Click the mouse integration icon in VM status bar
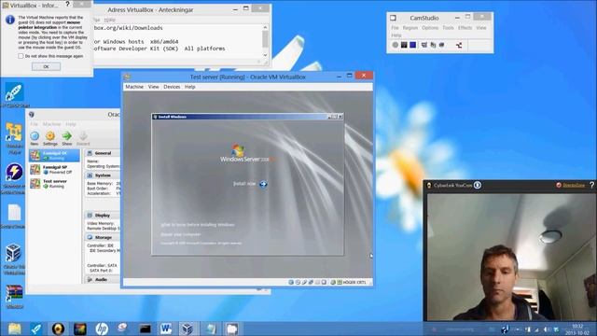The image size is (597, 336). [333, 282]
